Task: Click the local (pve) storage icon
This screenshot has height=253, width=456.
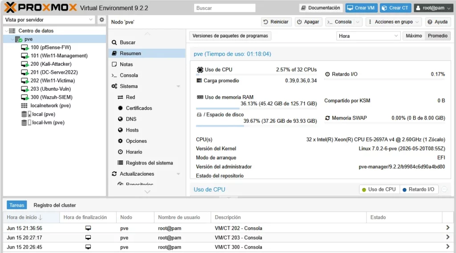Action: [26, 114]
